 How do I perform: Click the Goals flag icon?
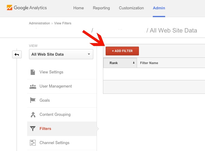click(33, 100)
